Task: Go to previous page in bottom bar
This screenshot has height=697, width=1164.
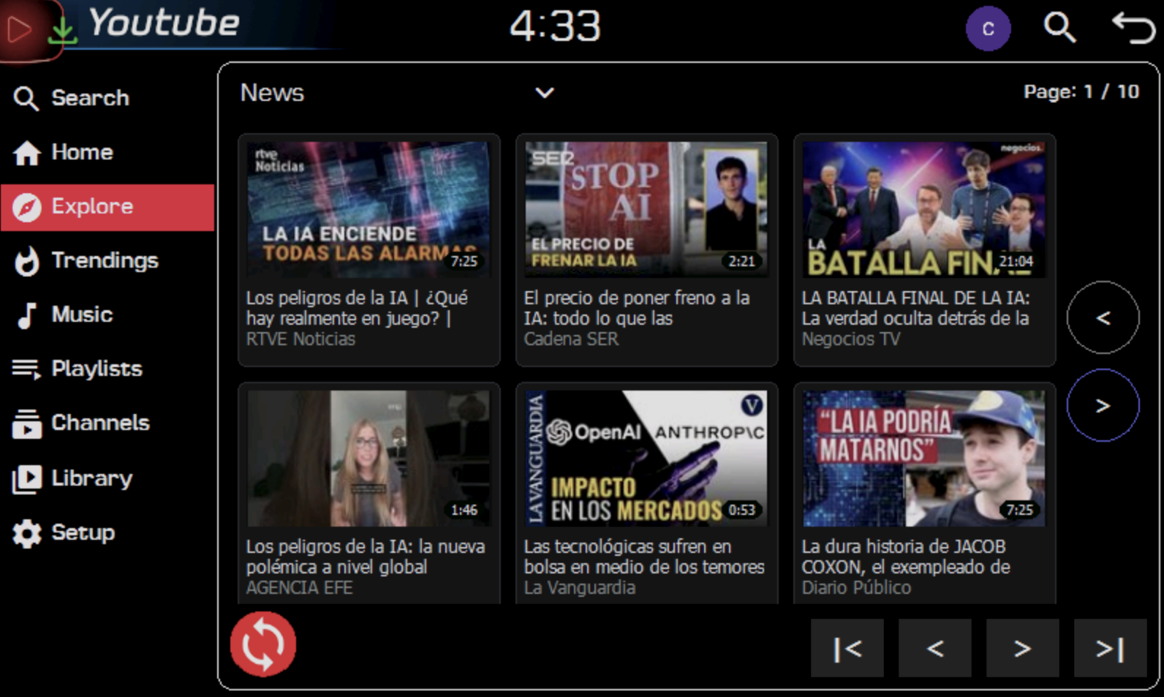Action: pyautogui.click(x=935, y=648)
